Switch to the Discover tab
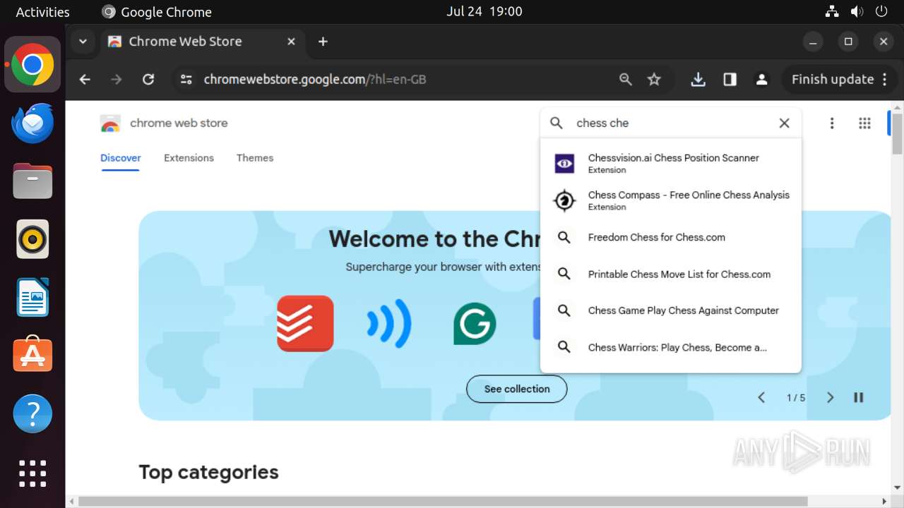This screenshot has height=508, width=904. [121, 158]
